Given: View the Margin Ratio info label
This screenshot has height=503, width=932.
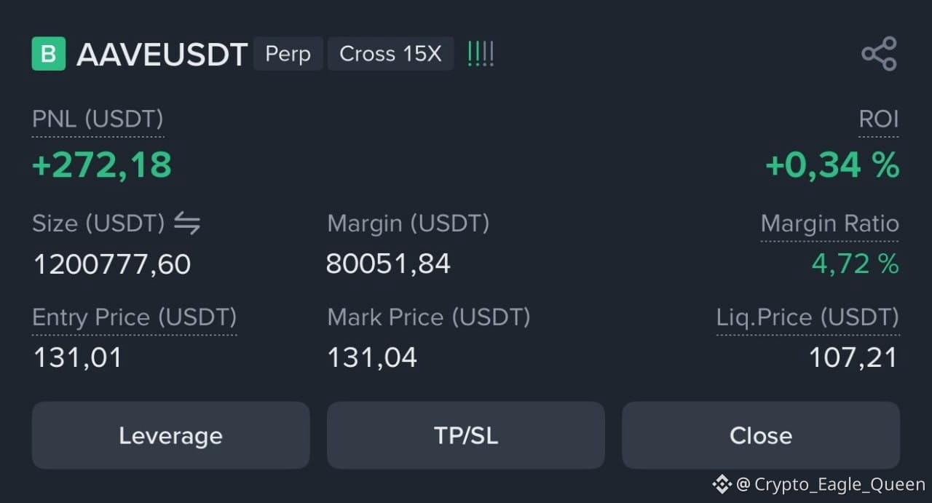Looking at the screenshot, I should pos(830,223).
